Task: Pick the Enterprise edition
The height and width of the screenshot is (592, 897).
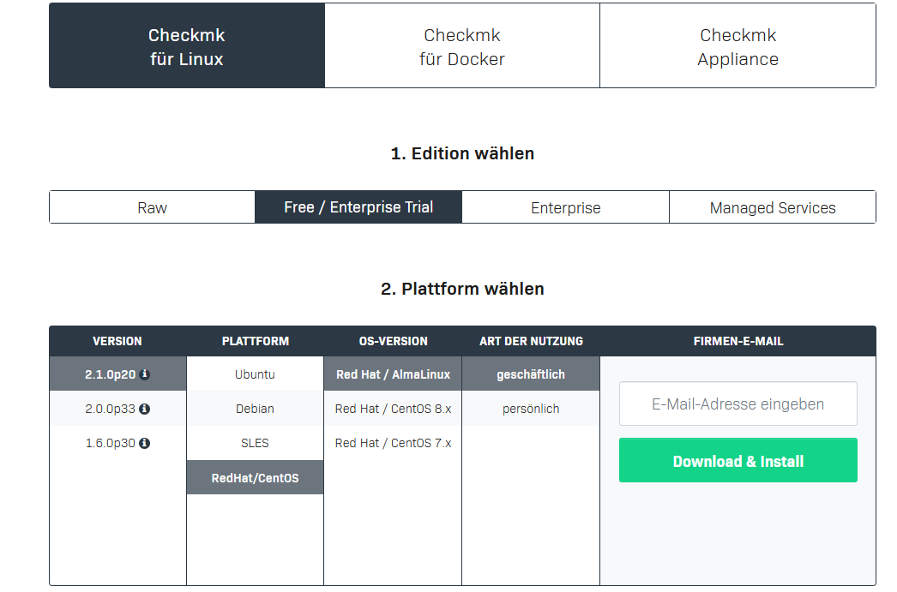Action: tap(565, 207)
